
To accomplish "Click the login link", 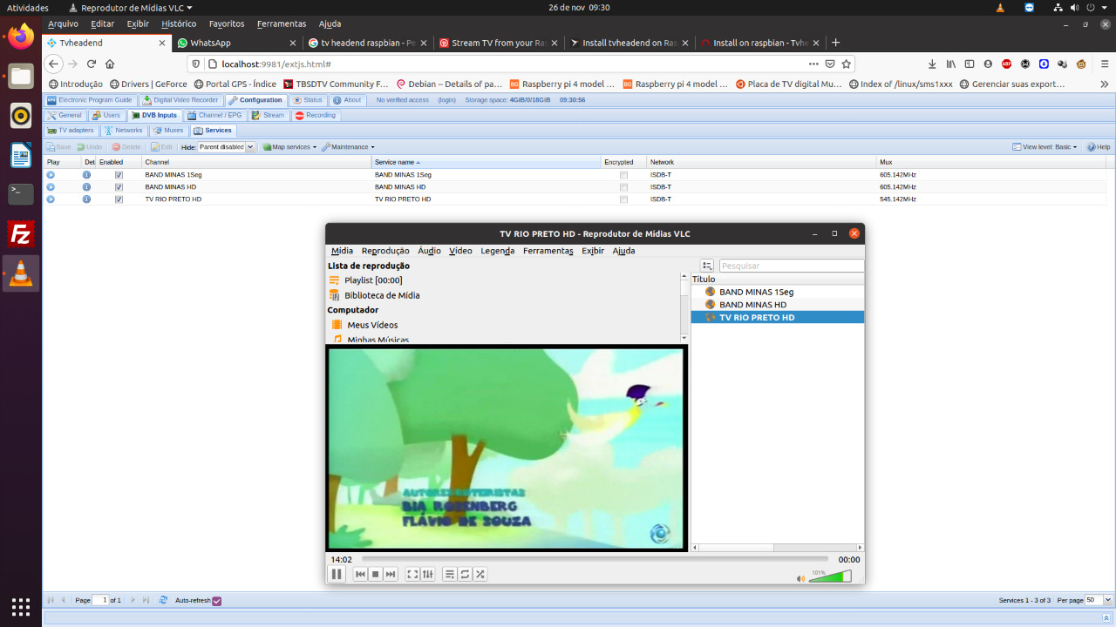I will 446,100.
